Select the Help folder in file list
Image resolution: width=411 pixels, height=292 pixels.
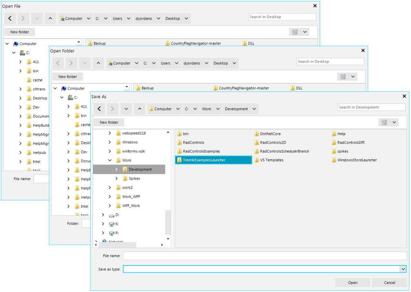click(x=341, y=134)
